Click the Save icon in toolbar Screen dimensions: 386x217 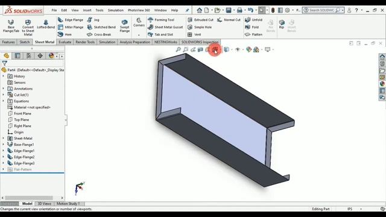(x=229, y=10)
